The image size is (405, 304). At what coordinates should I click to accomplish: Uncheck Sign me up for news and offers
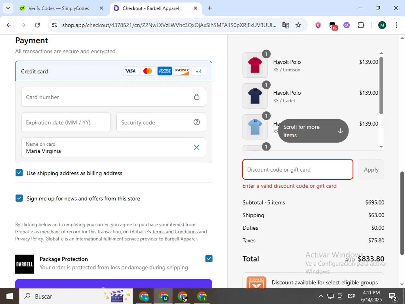click(x=19, y=198)
